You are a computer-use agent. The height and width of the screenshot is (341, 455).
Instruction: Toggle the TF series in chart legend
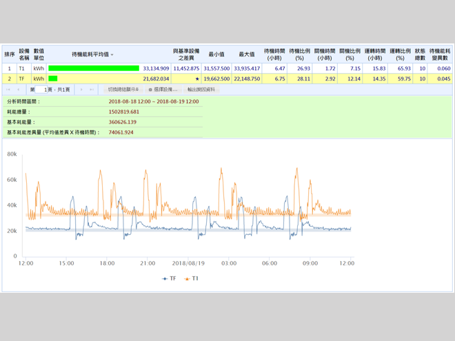169,278
